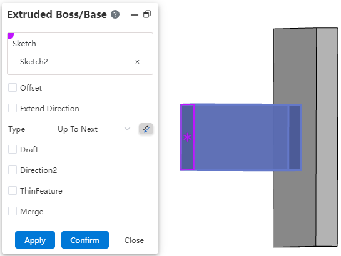Toggle the Extend Direction checkbox
Screen dimensions: 341x256
(13, 108)
